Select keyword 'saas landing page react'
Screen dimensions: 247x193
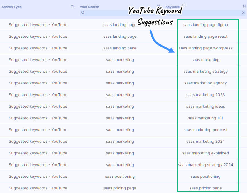pyautogui.click(x=206, y=37)
